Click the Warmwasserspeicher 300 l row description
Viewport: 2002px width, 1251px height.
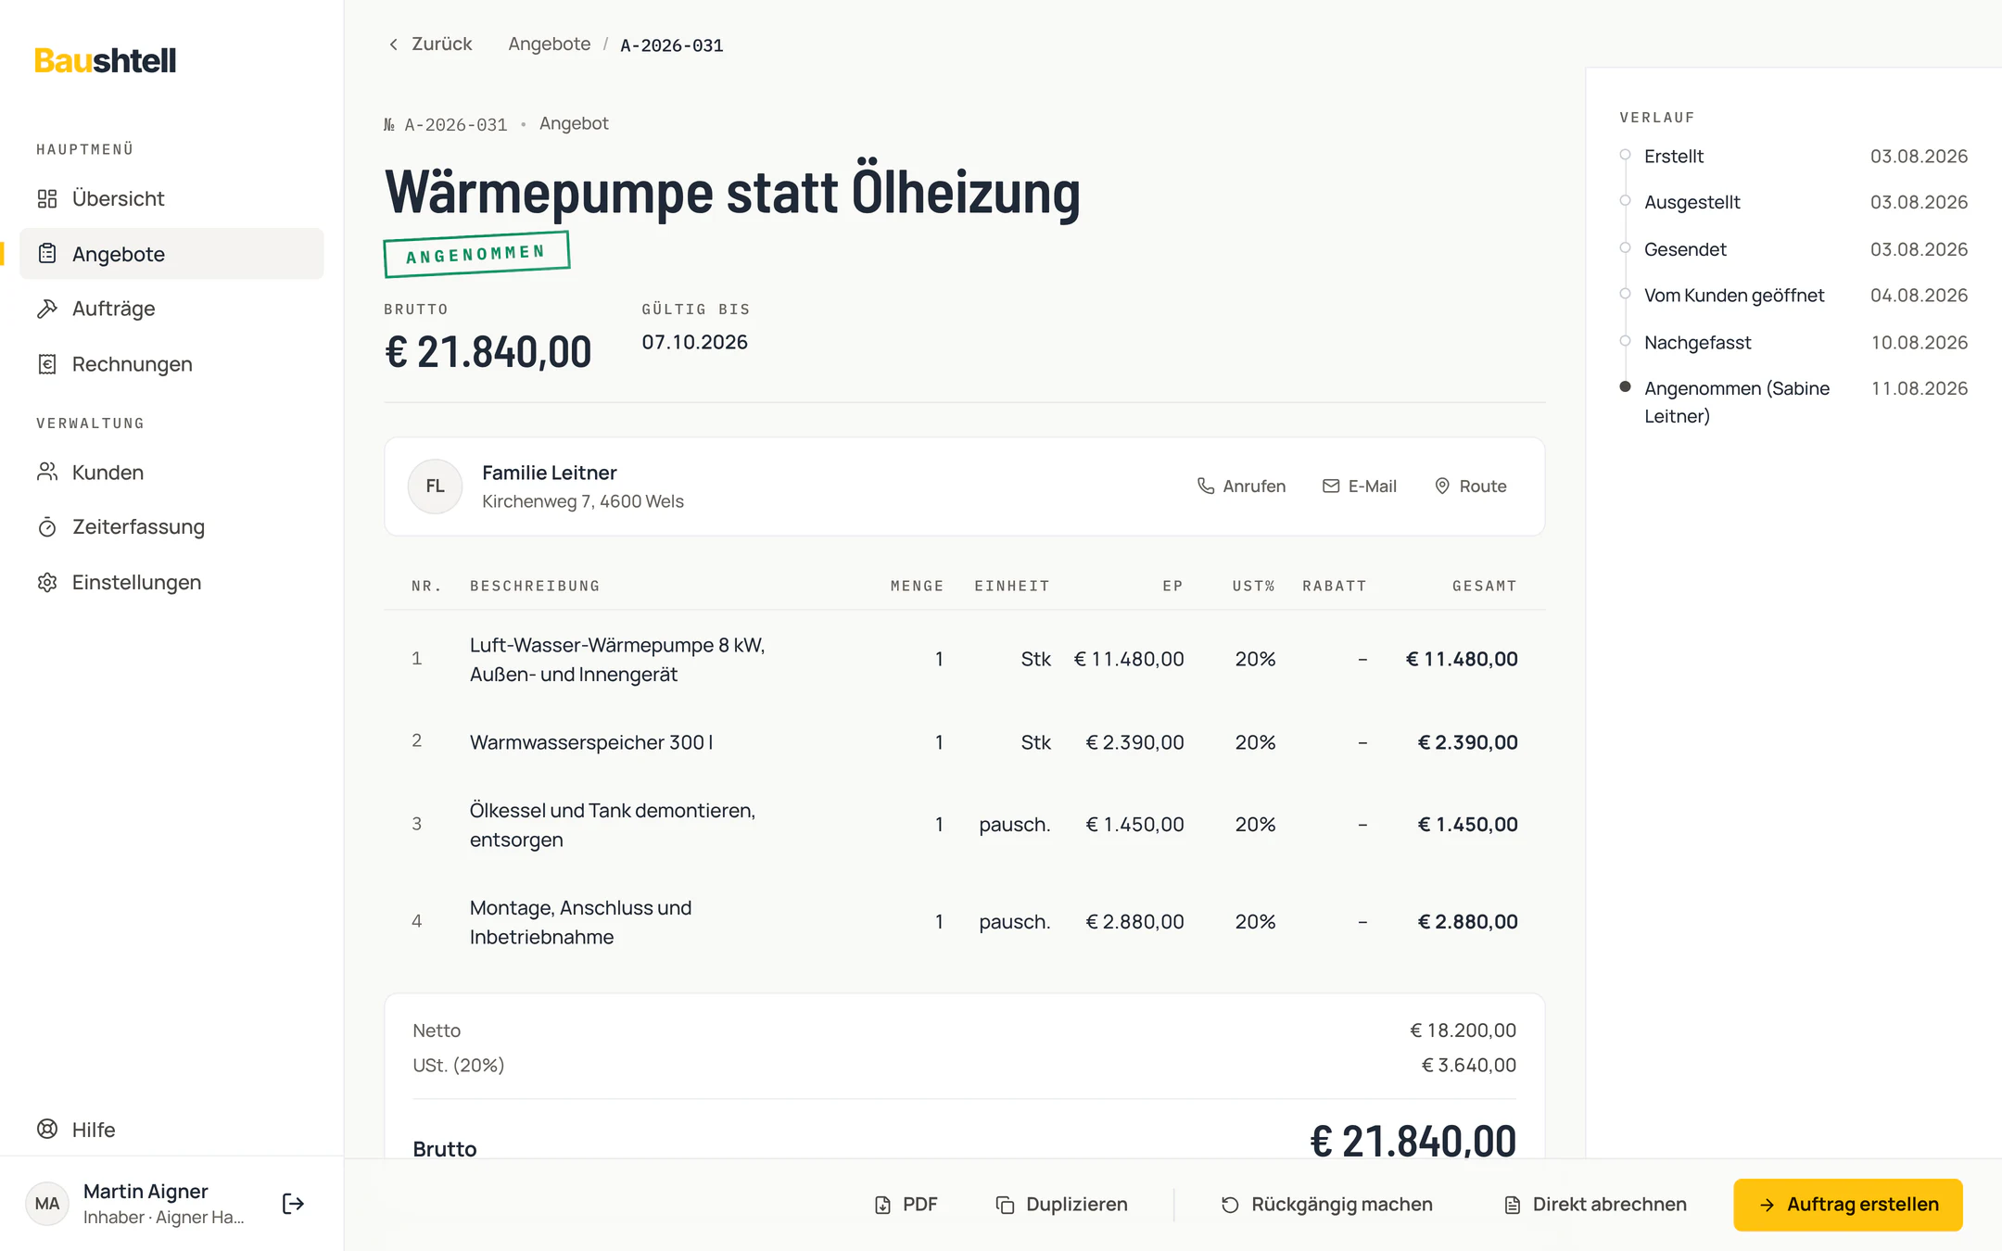[591, 742]
